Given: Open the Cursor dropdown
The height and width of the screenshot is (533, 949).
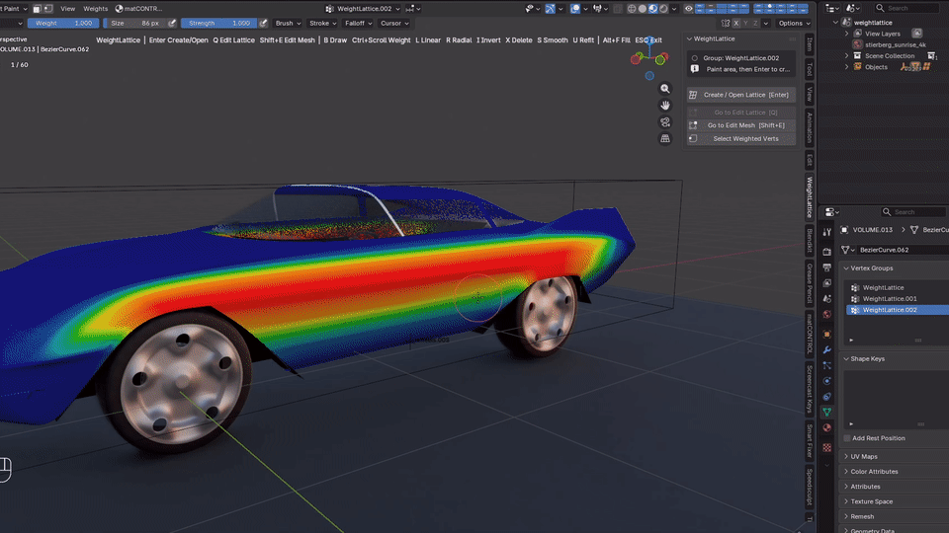Looking at the screenshot, I should [x=394, y=23].
